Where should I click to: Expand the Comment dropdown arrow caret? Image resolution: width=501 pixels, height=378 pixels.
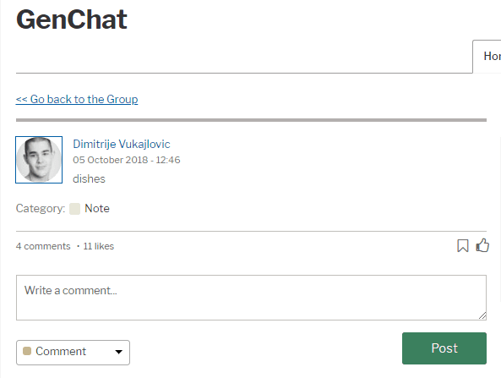tap(119, 352)
